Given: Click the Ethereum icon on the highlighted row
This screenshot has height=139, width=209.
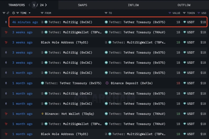Looking at the screenshot, I should click(6, 22).
